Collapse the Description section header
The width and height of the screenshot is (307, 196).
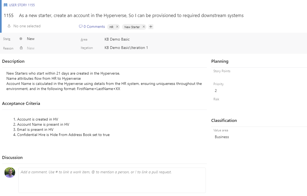(x=13, y=61)
